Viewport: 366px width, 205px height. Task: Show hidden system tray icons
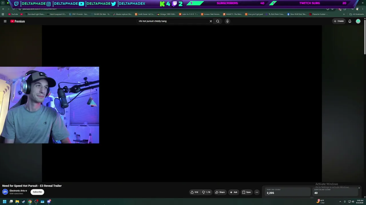[340, 202]
